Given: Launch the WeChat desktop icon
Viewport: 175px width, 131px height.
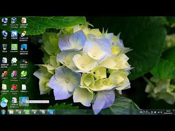Looking at the screenshot, I should 4,100.
